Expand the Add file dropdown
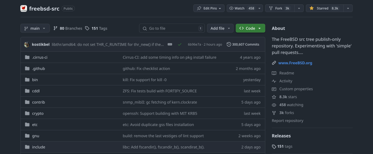Image resolution: width=373 pixels, height=154 pixels. coord(221,28)
